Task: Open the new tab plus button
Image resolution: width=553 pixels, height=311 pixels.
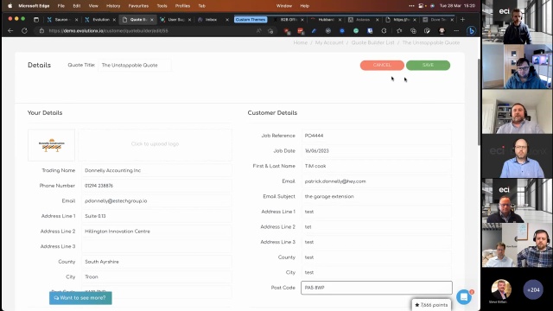Action: click(x=462, y=19)
